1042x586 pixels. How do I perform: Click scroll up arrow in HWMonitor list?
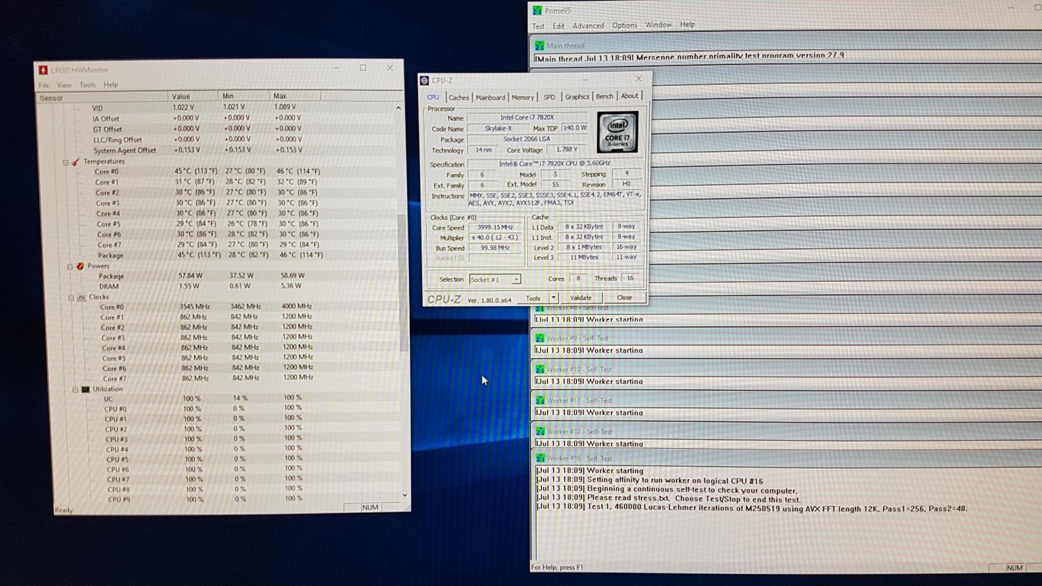398,108
